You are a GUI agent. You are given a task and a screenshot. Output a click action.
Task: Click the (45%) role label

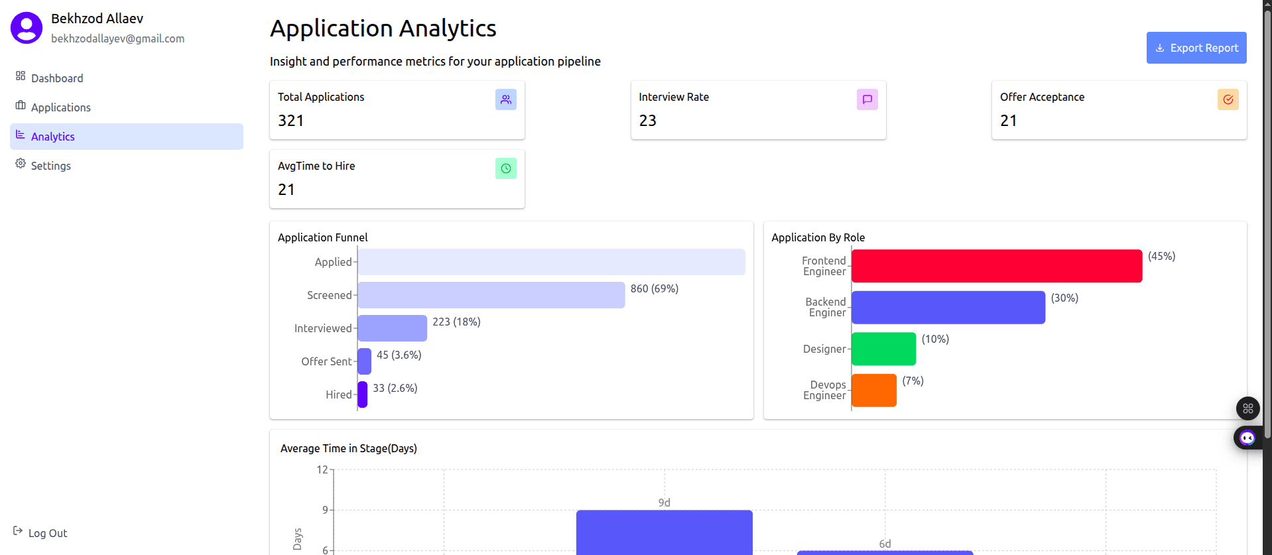click(x=1162, y=256)
